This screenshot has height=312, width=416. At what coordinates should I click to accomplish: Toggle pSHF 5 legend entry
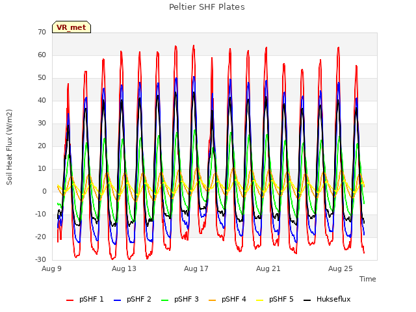click(275, 299)
